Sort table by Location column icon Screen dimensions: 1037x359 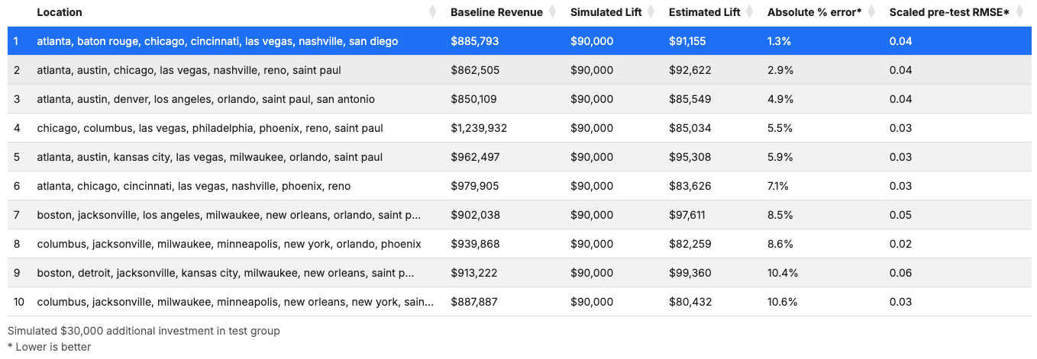click(x=432, y=12)
